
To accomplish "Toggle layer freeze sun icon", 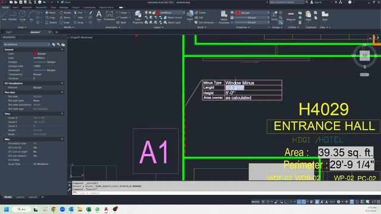I will coord(150,12).
